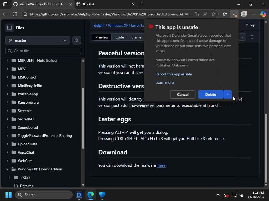
Task: Select the delphi/Windows XP Horror Edition tab
Action: click(x=43, y=4)
